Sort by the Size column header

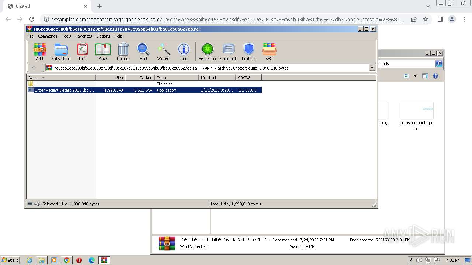tap(111, 77)
